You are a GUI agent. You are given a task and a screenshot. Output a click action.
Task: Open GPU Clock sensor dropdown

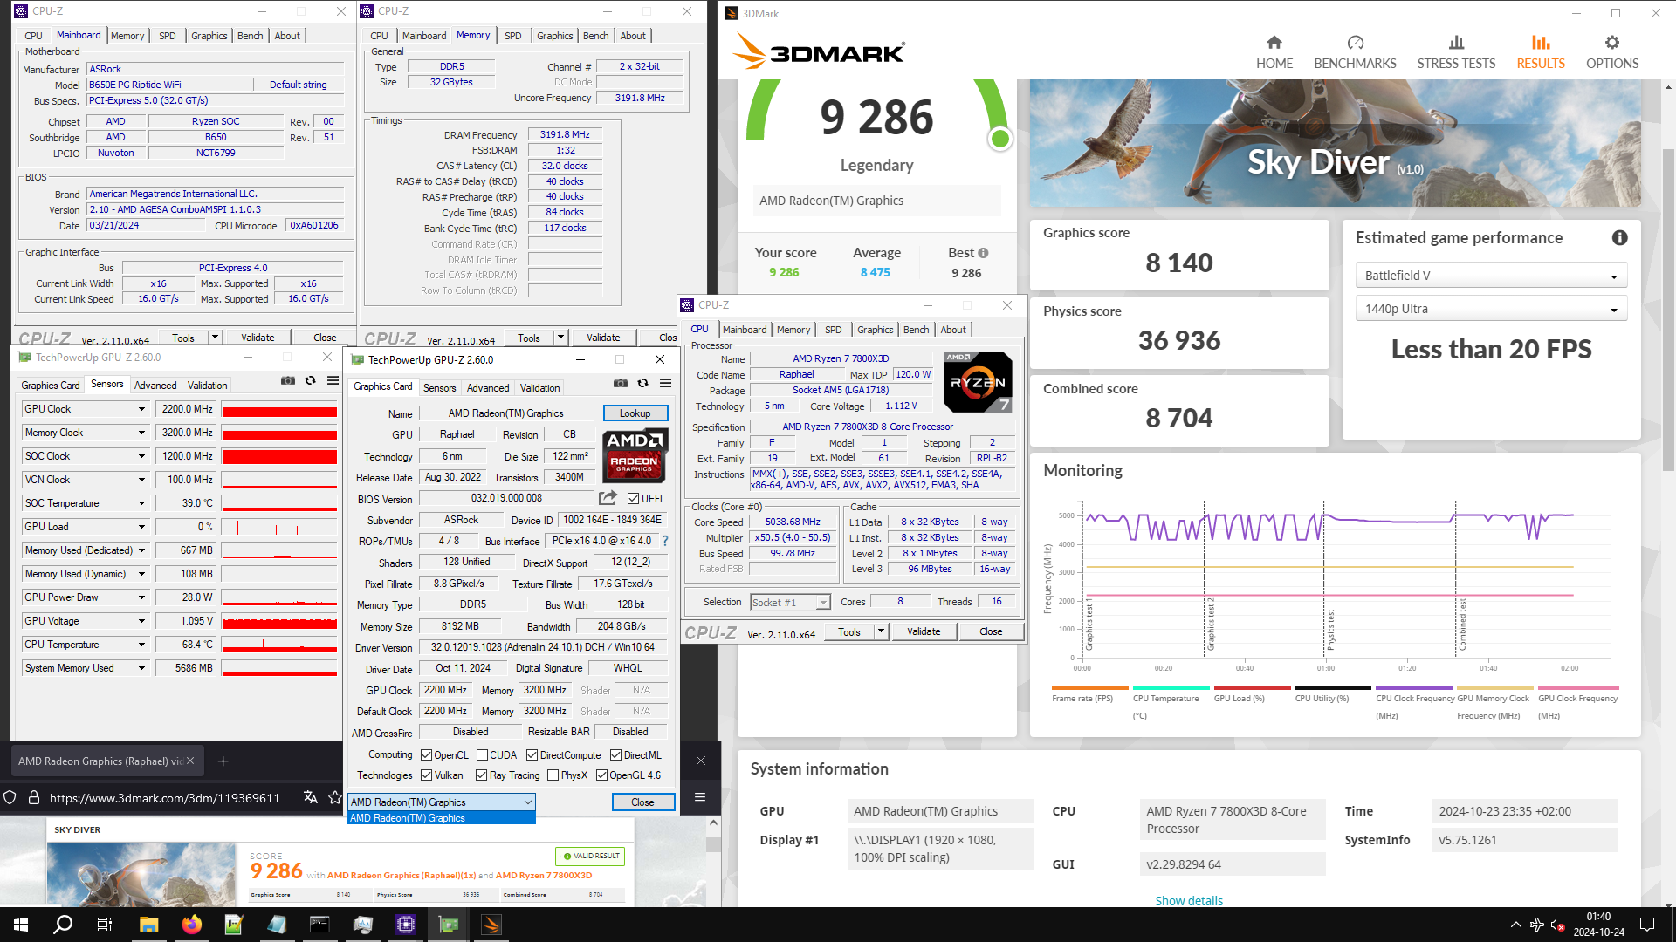tap(141, 409)
